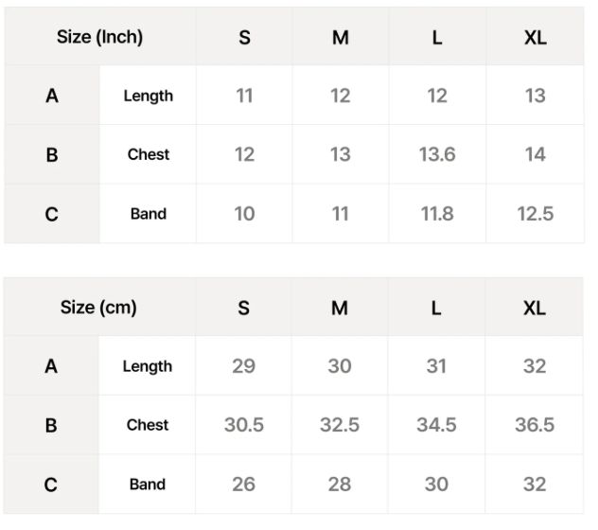Select the XL column header in inch table
This screenshot has height=530, width=598.
point(535,38)
